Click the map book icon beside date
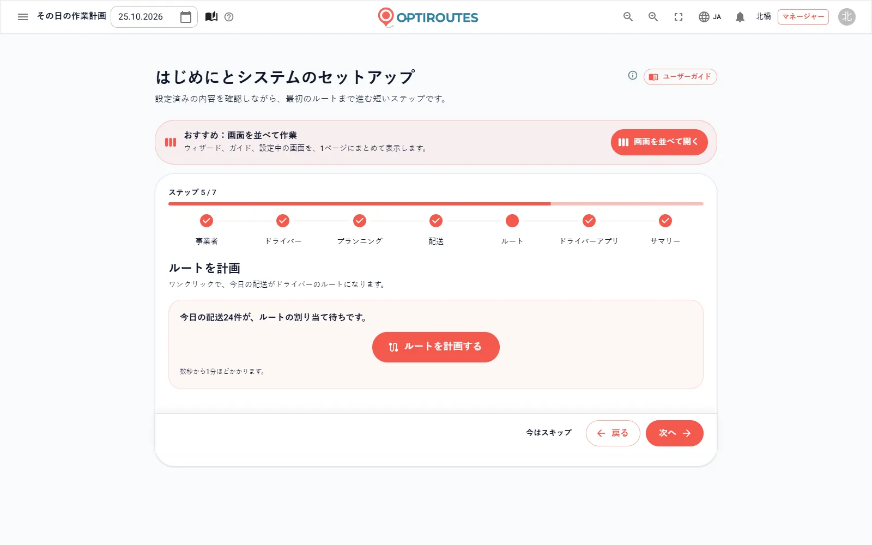Viewport: 872px width, 545px height. (x=211, y=17)
